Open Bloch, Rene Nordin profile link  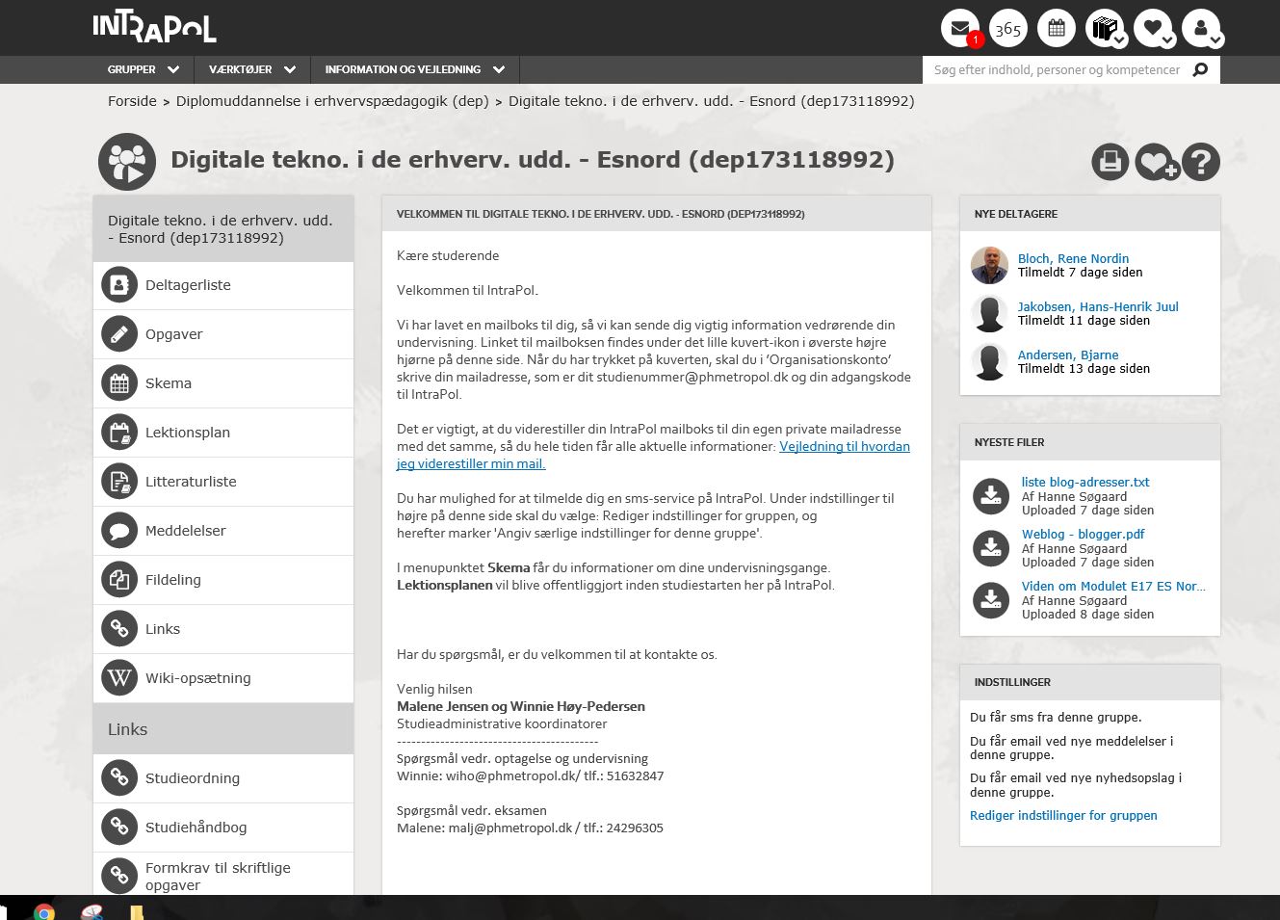pos(1073,258)
